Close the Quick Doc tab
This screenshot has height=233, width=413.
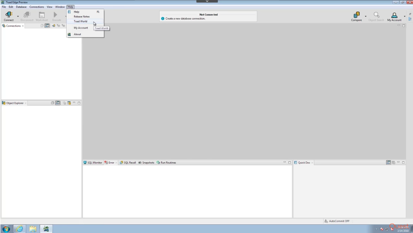[312, 163]
